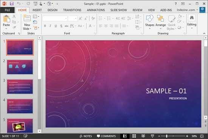Click the Quick Styles button
Screen dimensions: 208x139
(171, 22)
